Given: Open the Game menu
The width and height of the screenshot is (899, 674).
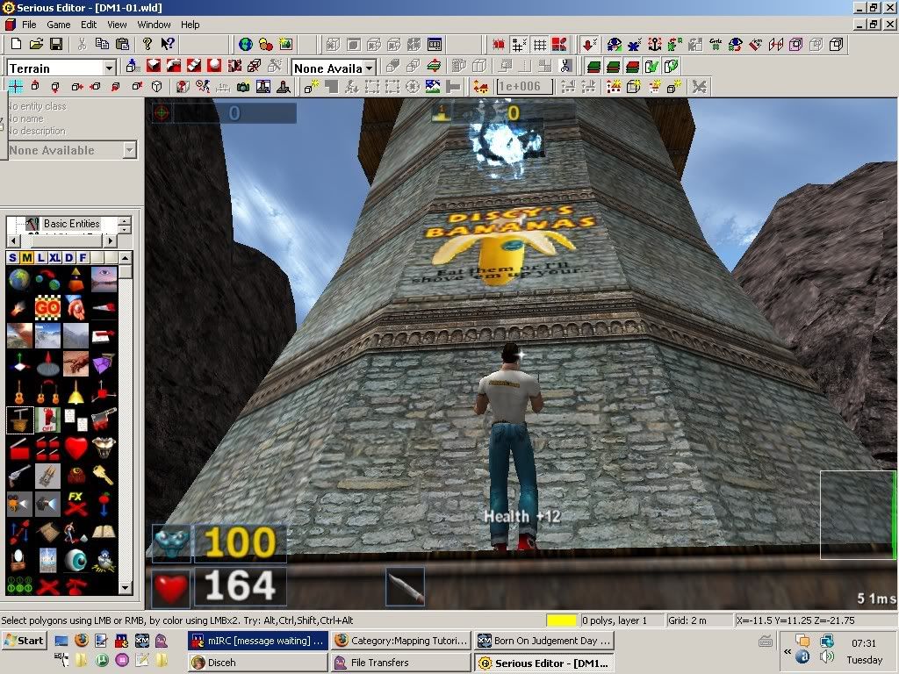Looking at the screenshot, I should click(59, 25).
